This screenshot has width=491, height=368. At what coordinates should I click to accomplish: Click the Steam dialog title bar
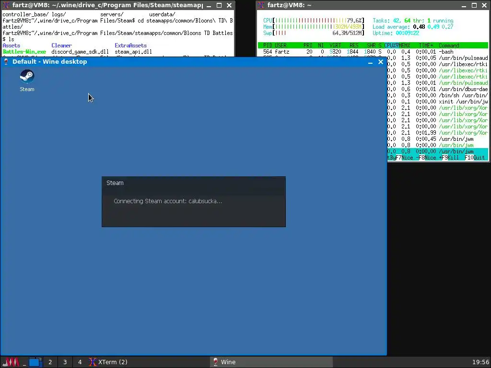click(194, 183)
